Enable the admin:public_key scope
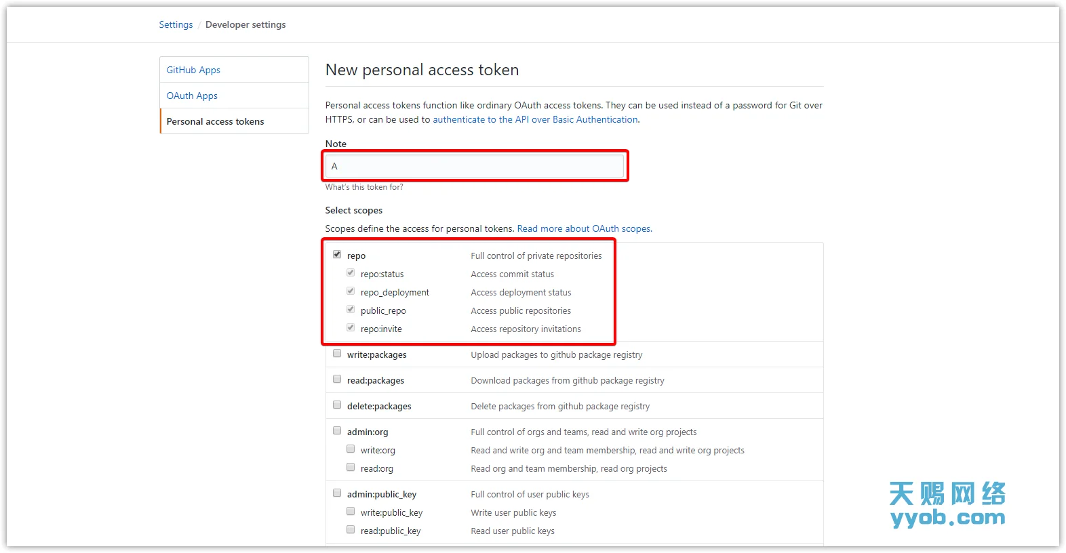This screenshot has width=1066, height=553. click(337, 492)
